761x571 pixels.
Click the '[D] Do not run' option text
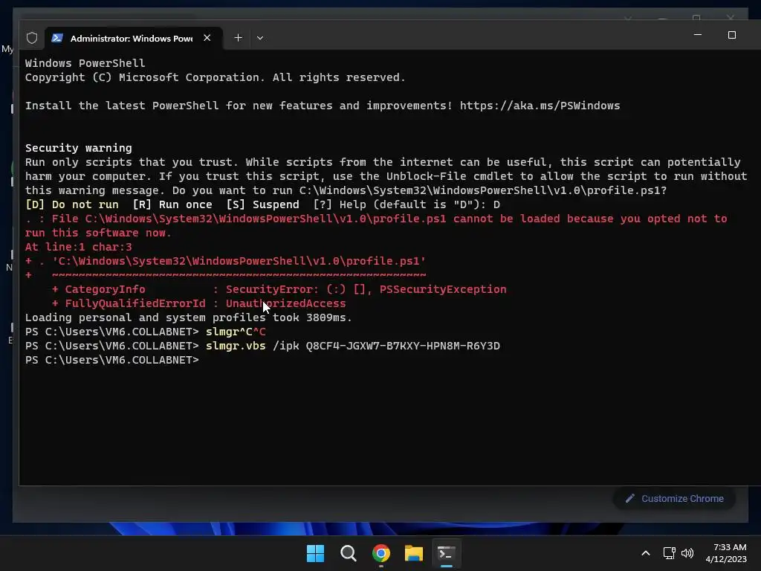click(72, 204)
